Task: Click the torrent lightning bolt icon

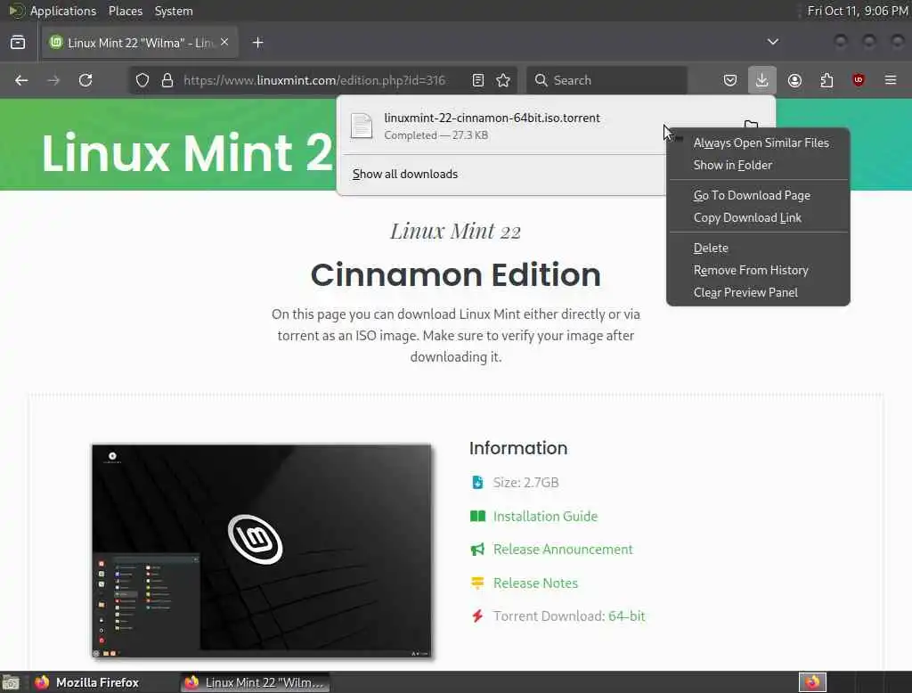Action: point(477,616)
